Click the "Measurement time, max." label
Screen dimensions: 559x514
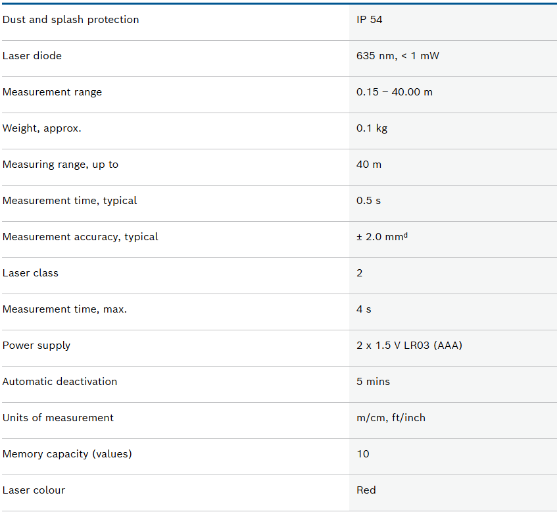click(x=64, y=309)
